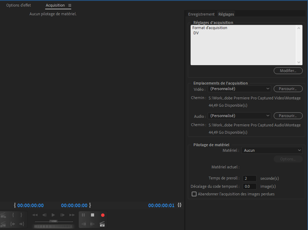The width and height of the screenshot is (308, 230).
Task: Click the Fast Forward button
Action: click(72, 215)
